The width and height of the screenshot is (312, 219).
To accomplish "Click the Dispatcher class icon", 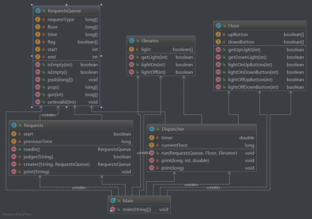I will pyautogui.click(x=152, y=129).
